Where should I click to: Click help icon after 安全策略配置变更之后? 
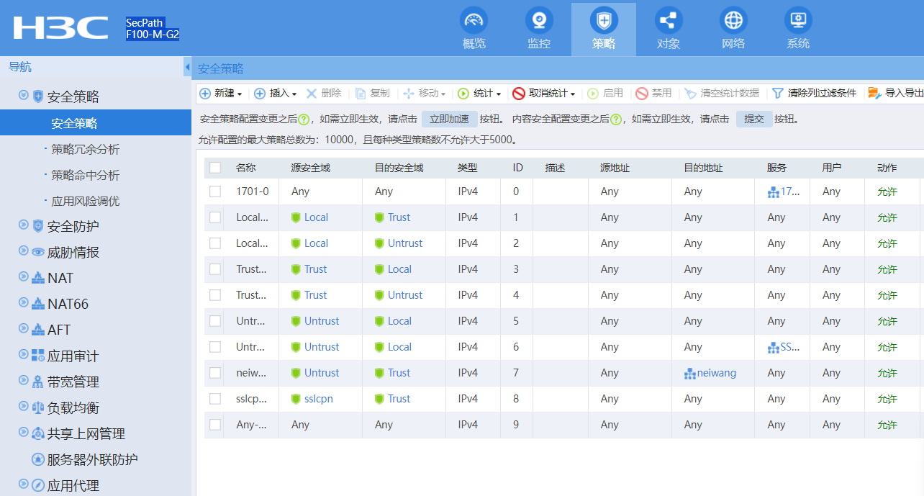tap(304, 120)
